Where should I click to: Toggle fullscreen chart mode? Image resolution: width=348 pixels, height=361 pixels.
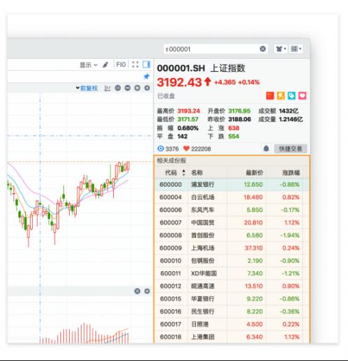[x=135, y=64]
